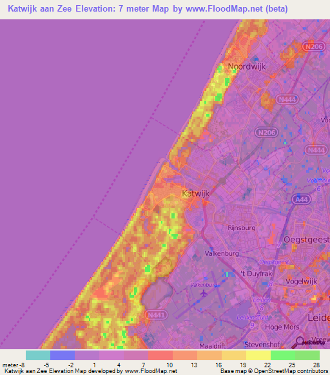
Task: Click the OpenStreetMap magnifier logo
Action: [298, 343]
